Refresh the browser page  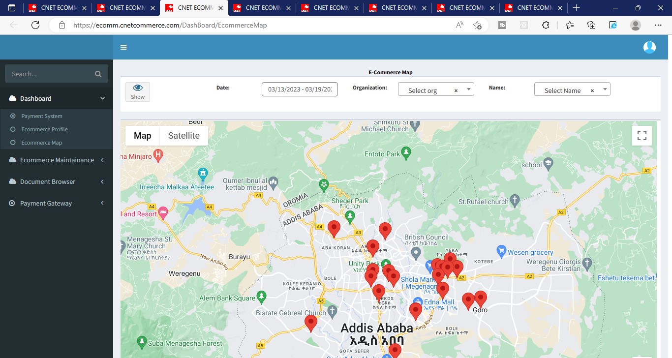click(35, 25)
